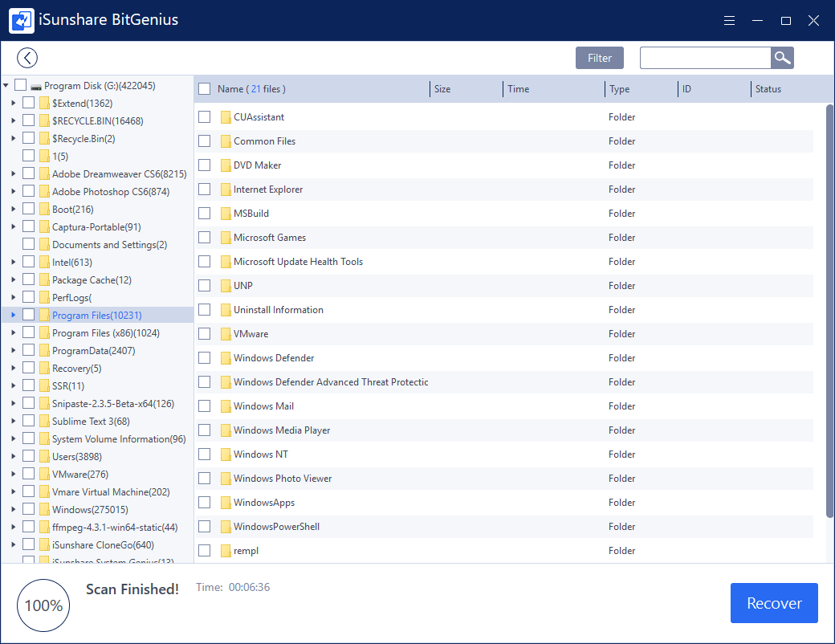Viewport: 835px width, 644px height.
Task: Expand the ProgramData(2407) tree node
Action: pyautogui.click(x=14, y=350)
